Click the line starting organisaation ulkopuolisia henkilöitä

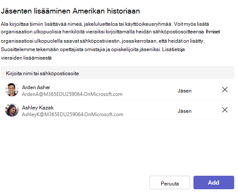click(x=110, y=32)
